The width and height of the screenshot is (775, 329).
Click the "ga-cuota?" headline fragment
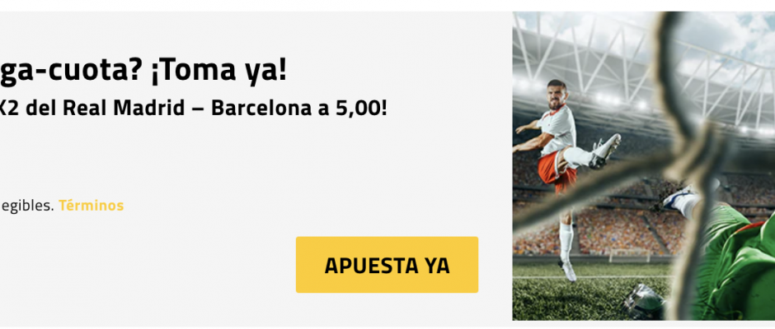click(70, 70)
